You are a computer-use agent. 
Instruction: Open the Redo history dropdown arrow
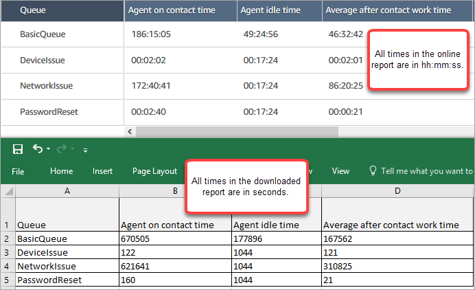pyautogui.click(x=73, y=150)
